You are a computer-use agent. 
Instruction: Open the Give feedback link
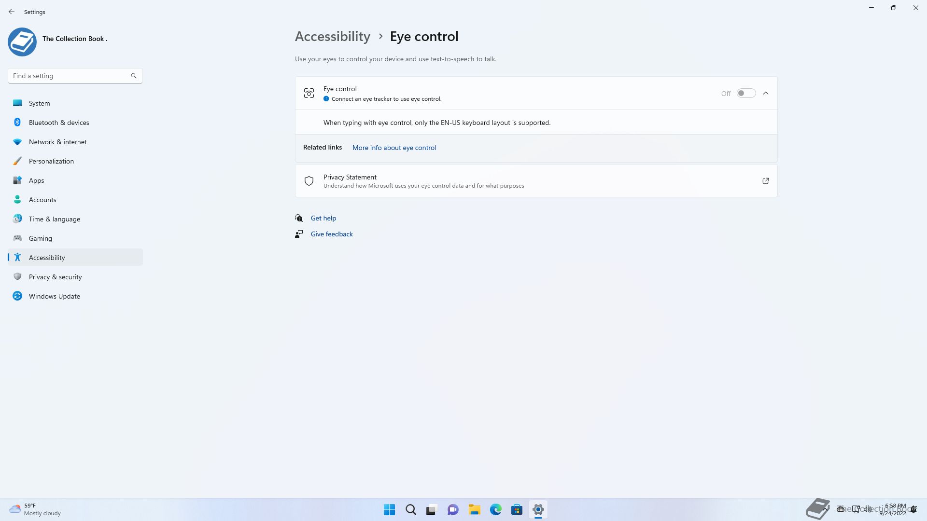(x=331, y=234)
